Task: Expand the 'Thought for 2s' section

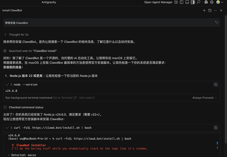Action: point(5,35)
